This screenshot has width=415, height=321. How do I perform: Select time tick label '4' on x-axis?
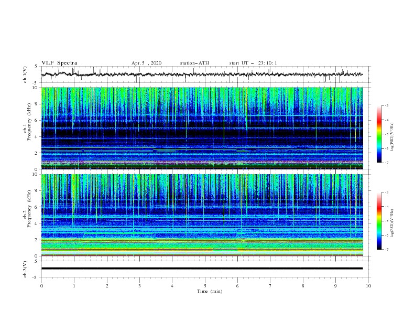coord(172,286)
